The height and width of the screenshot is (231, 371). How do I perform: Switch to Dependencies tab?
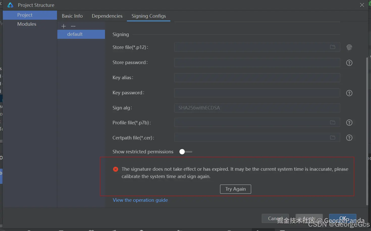(107, 16)
